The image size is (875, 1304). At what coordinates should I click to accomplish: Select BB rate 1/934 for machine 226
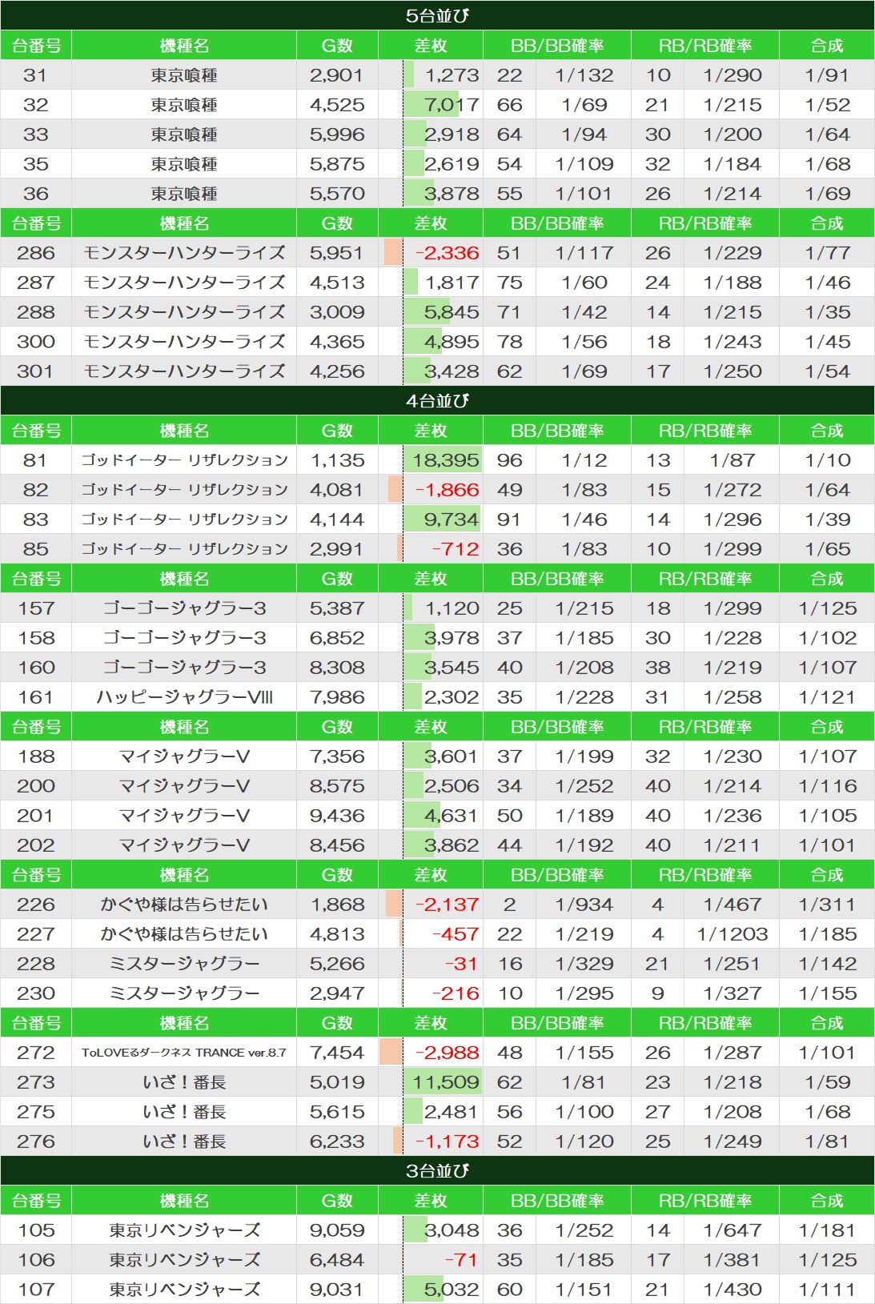[x=584, y=905]
